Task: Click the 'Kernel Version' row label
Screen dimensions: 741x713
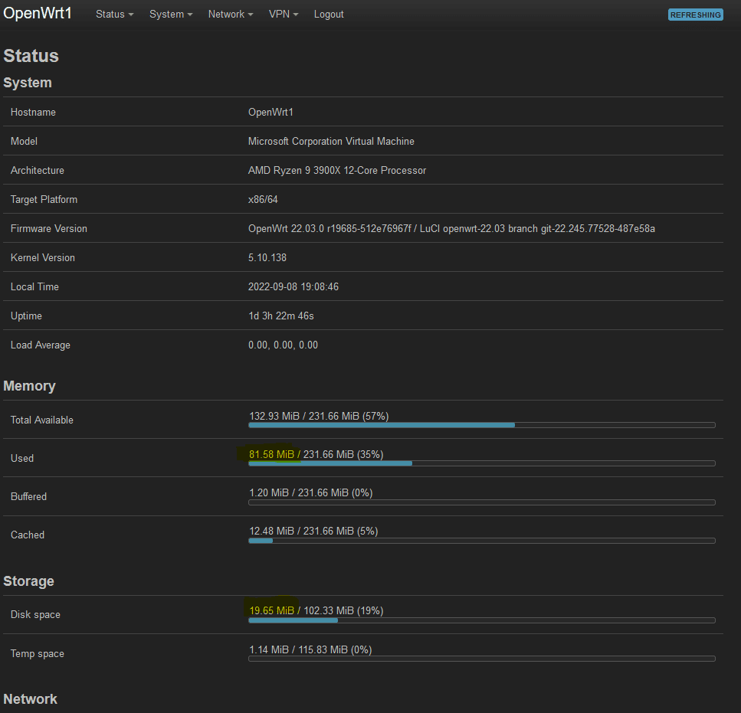Action: tap(43, 258)
